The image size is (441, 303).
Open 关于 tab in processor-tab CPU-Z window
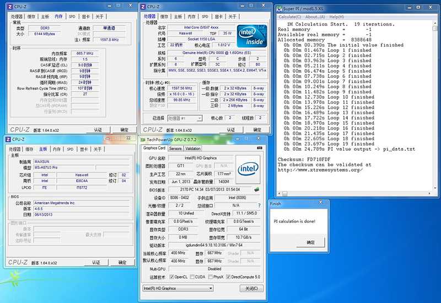tap(232, 17)
